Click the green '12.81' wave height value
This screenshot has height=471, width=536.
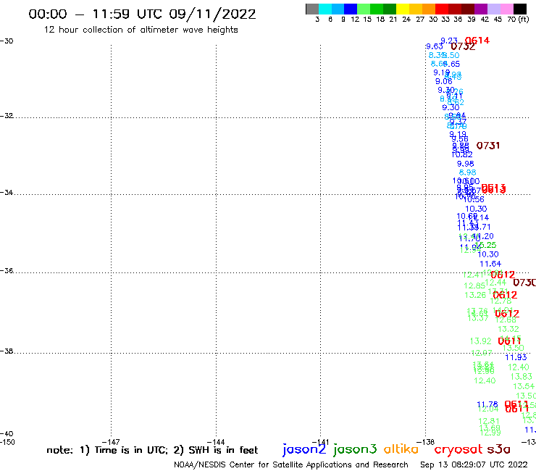[489, 421]
